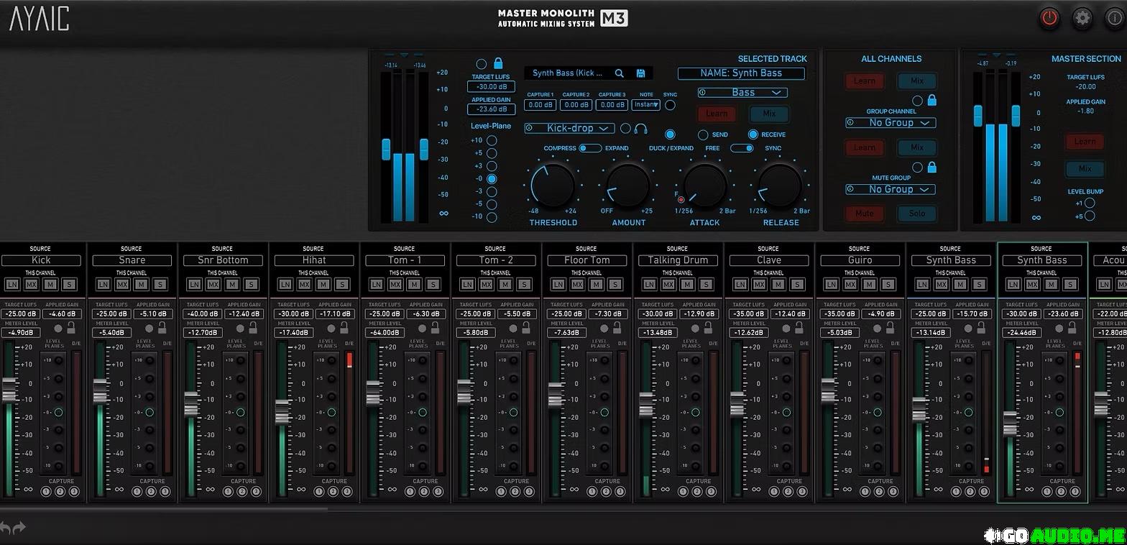
Task: Click the lock icon on Kick channel
Action: point(70,328)
